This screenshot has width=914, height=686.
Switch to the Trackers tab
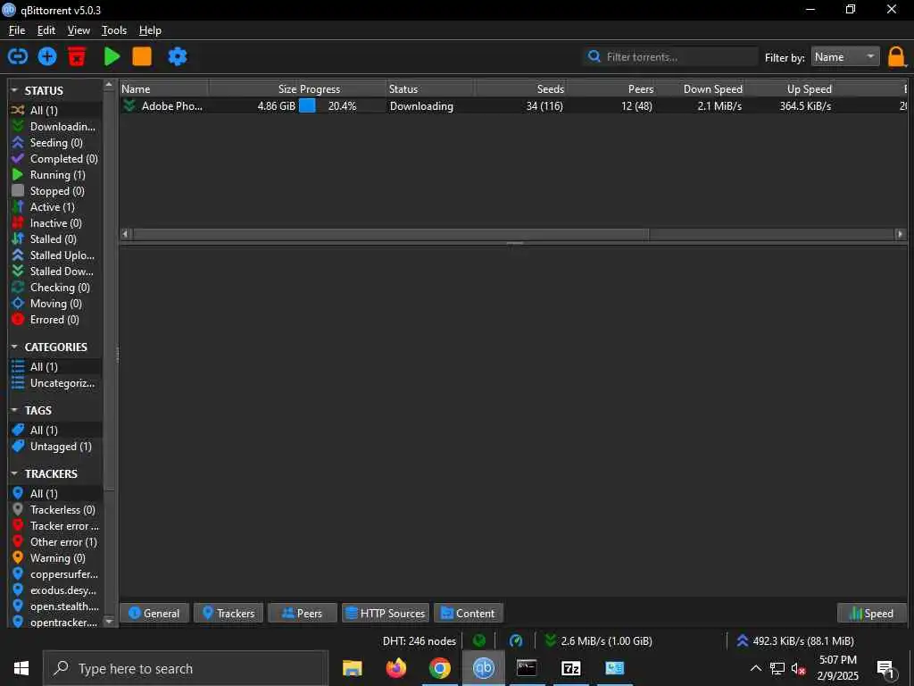228,613
